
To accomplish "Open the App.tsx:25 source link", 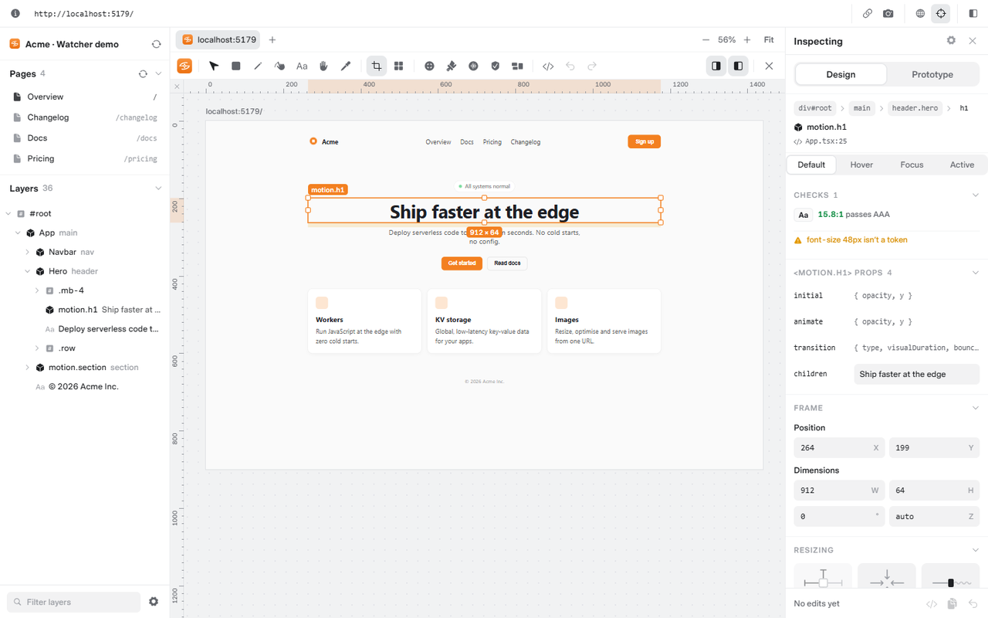I will [x=826, y=141].
